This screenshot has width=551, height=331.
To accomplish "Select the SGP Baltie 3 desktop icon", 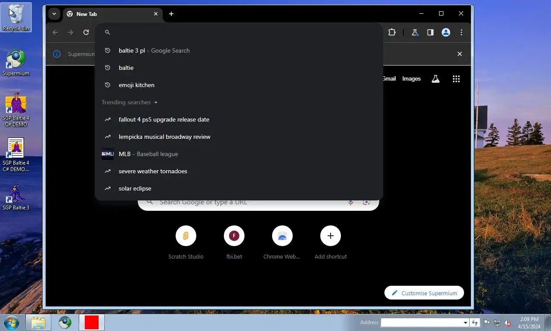I will pos(16,198).
